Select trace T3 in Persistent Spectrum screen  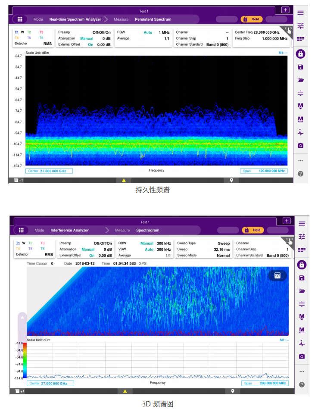click(41, 32)
